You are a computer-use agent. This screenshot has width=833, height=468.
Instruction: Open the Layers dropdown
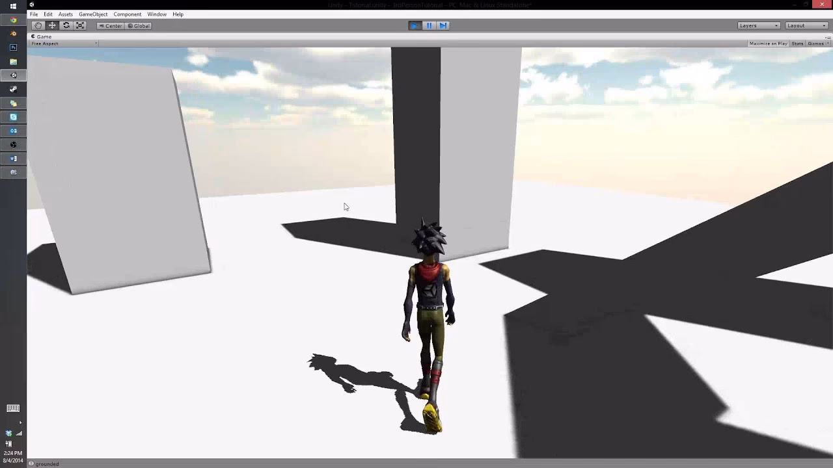pyautogui.click(x=759, y=25)
